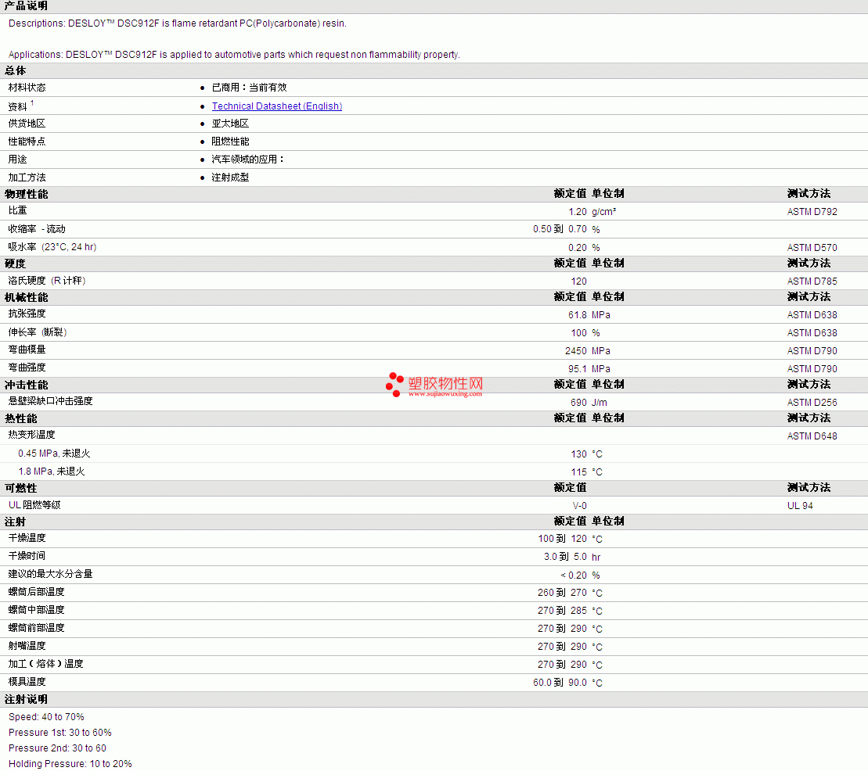This screenshot has width=868, height=771.
Task: Select the 干燥时间 row label
Action: (x=27, y=556)
